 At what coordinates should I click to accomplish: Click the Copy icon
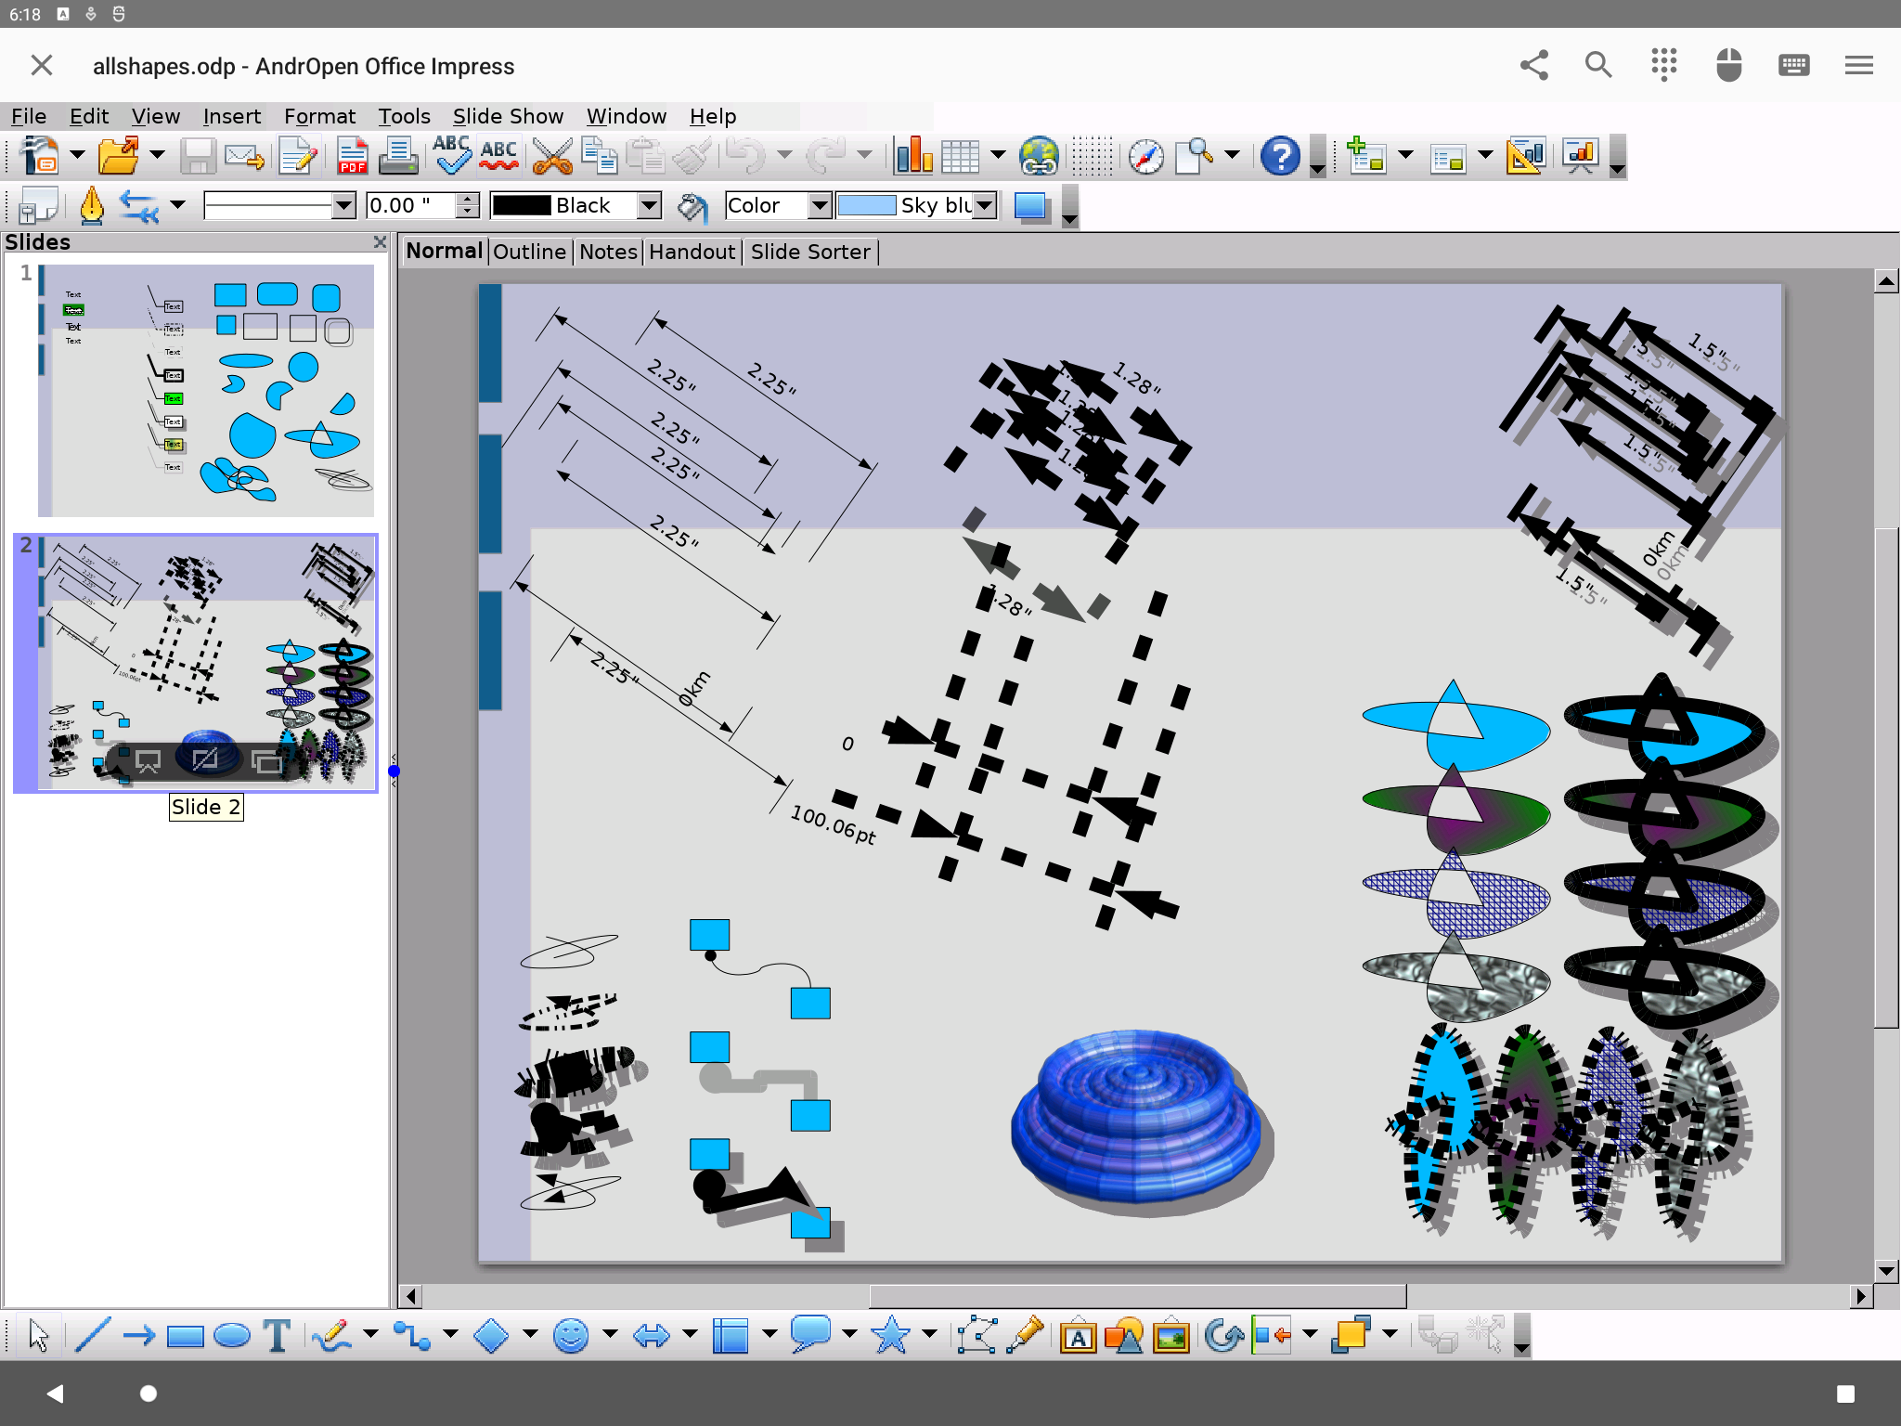(599, 156)
